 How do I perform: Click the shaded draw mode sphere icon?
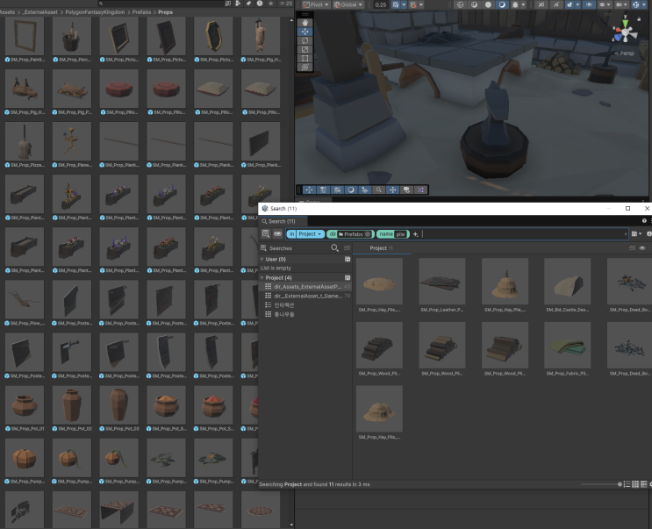click(x=488, y=4)
